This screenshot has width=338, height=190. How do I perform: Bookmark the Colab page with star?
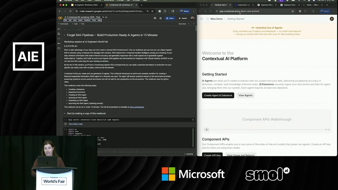click(152, 11)
